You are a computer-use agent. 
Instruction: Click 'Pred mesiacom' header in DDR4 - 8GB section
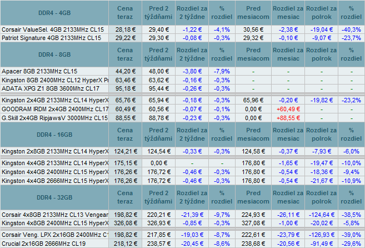(253, 54)
